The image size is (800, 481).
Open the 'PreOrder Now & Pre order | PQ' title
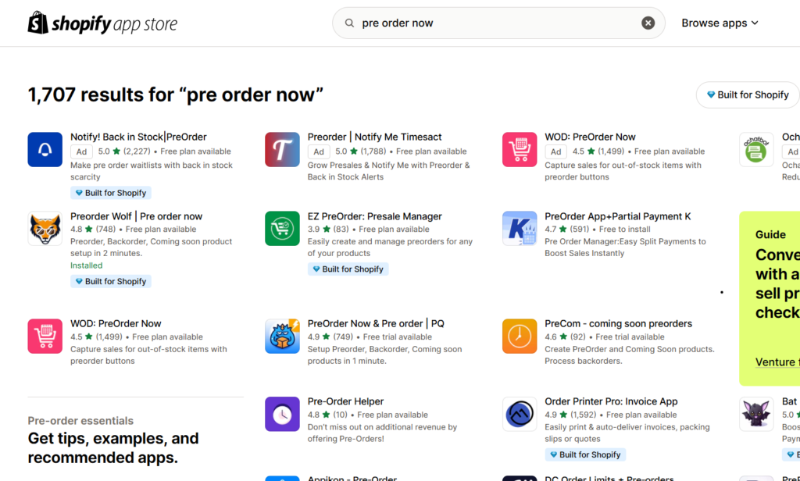[x=376, y=323]
